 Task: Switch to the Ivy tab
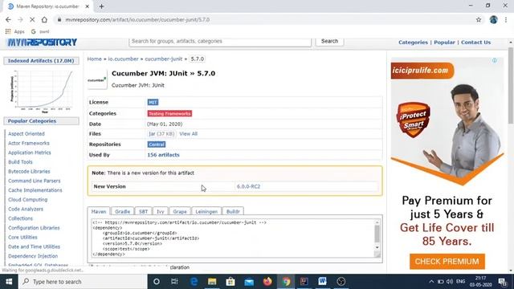click(161, 211)
